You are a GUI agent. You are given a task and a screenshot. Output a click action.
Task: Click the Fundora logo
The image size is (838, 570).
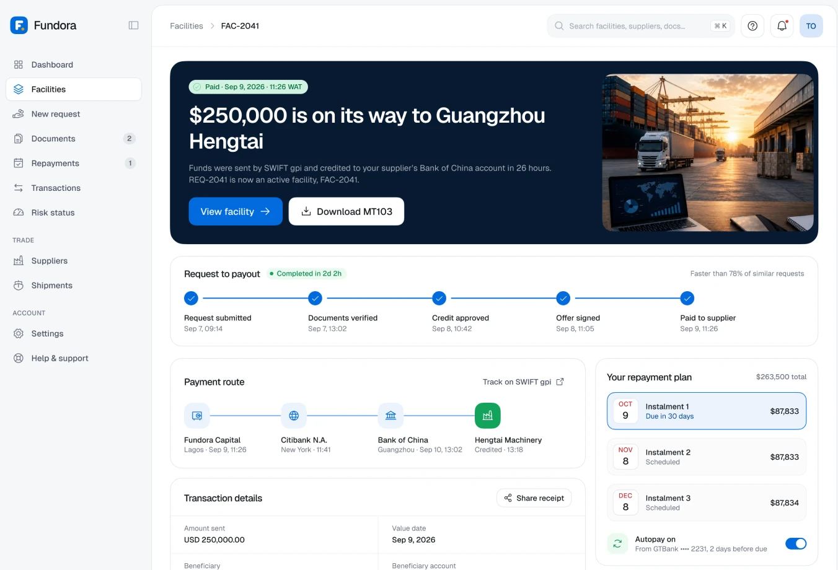pos(43,25)
